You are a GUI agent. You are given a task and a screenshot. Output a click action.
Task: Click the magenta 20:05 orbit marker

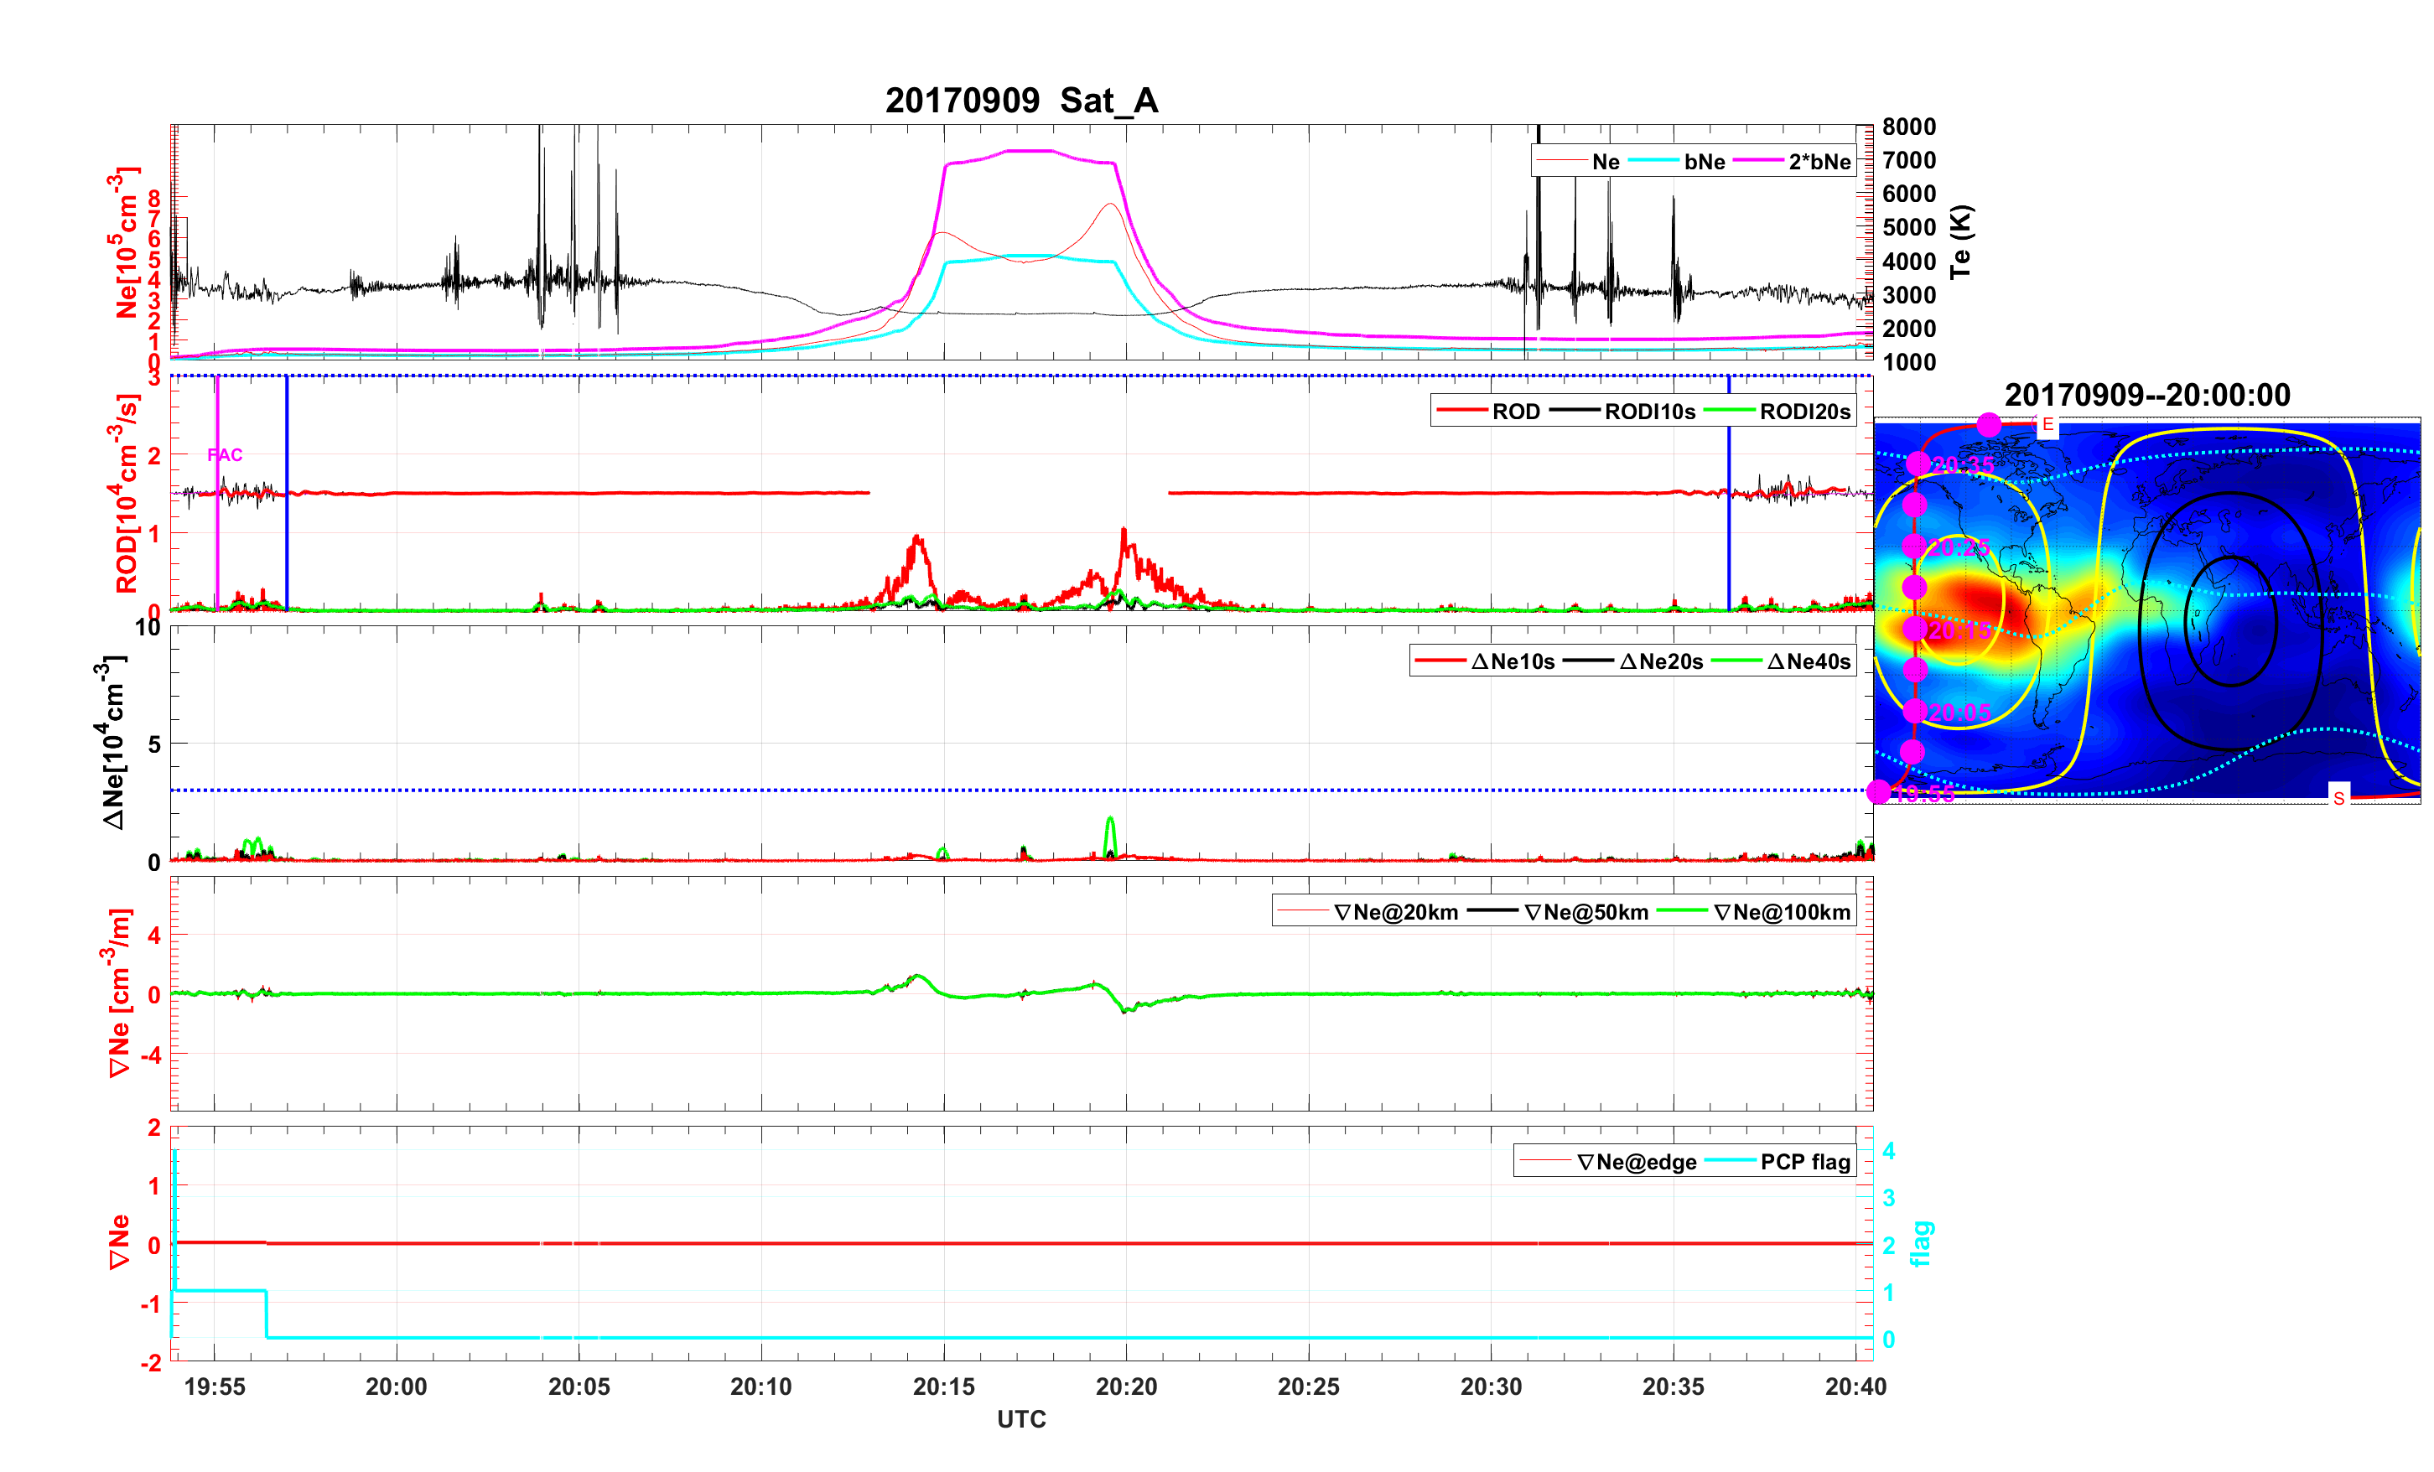(1914, 712)
